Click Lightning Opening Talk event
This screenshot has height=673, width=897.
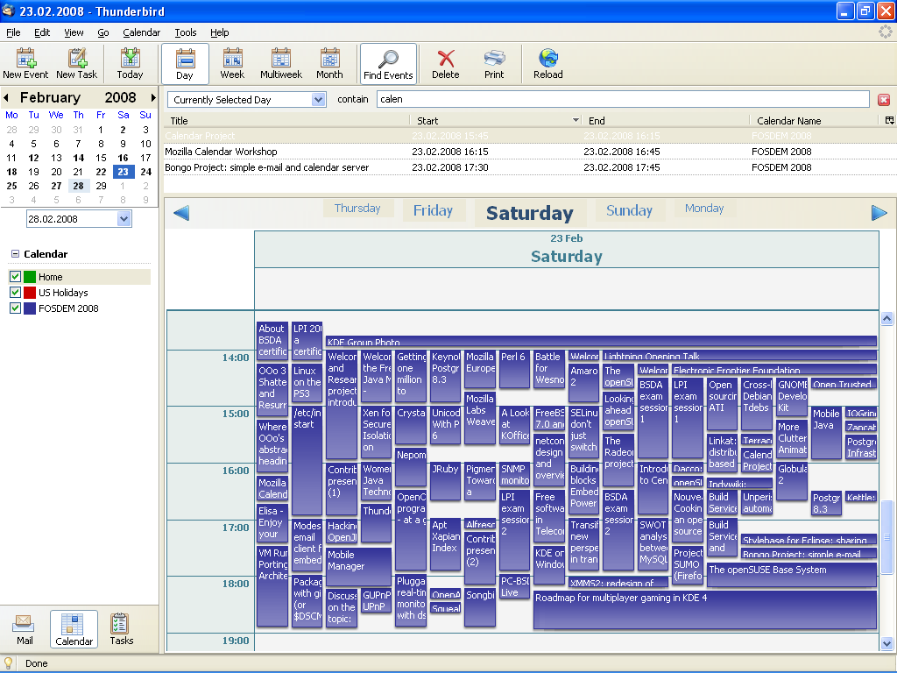pos(739,356)
